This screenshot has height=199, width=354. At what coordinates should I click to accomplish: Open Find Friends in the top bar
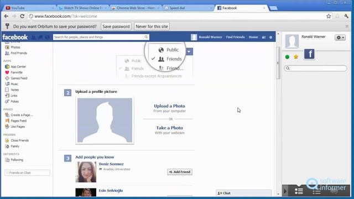point(235,37)
